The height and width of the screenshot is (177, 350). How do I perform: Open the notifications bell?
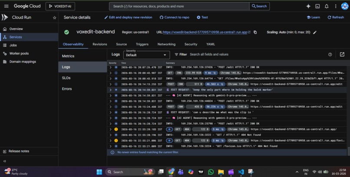coord(327,6)
